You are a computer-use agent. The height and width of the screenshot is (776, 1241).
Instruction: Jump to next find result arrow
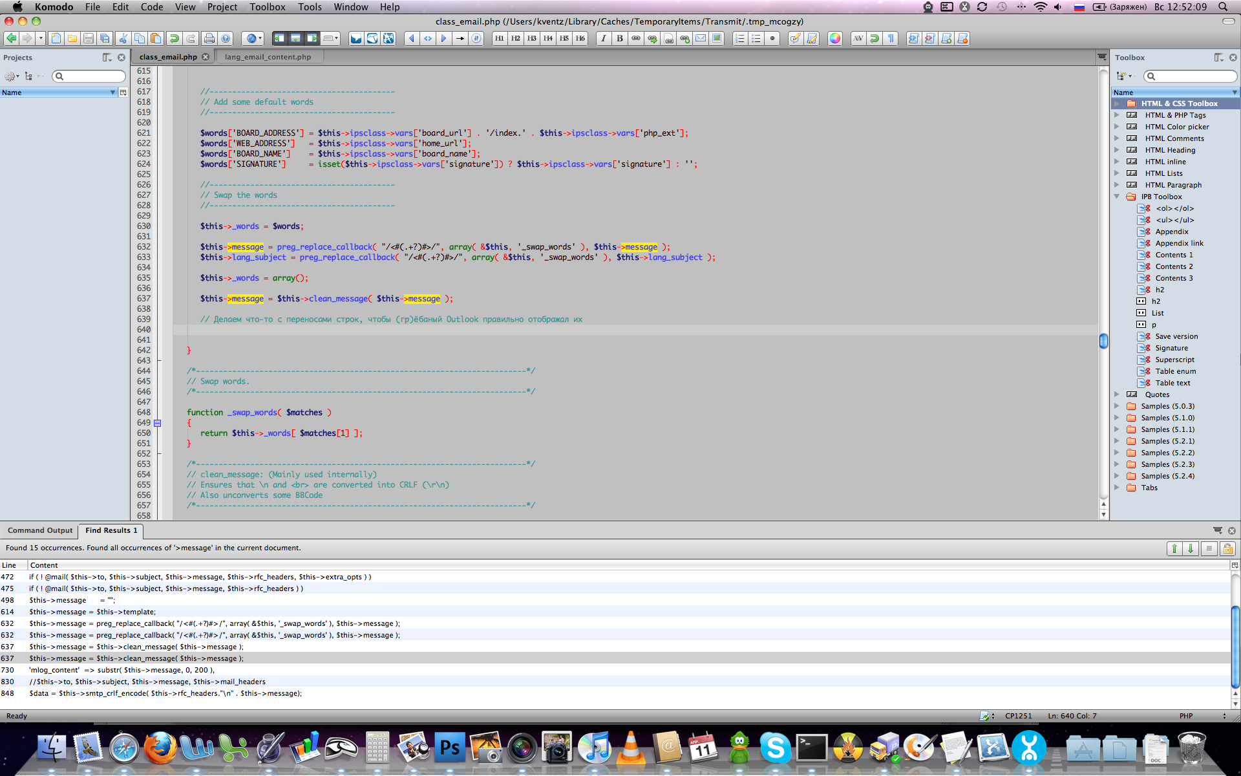click(x=1191, y=549)
